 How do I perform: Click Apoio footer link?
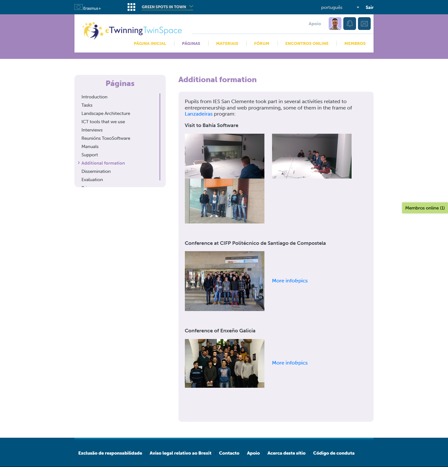click(x=253, y=453)
